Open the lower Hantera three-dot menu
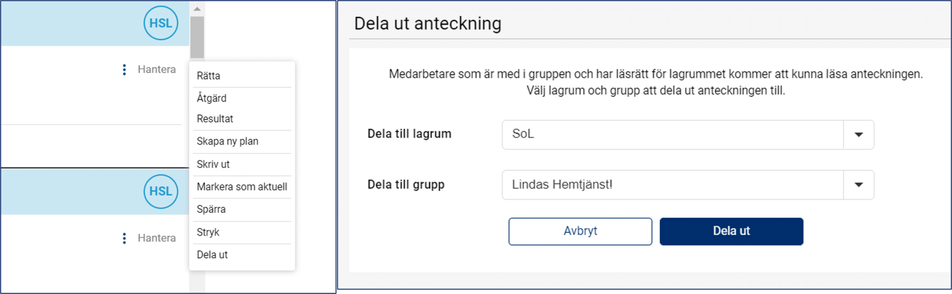 [125, 238]
